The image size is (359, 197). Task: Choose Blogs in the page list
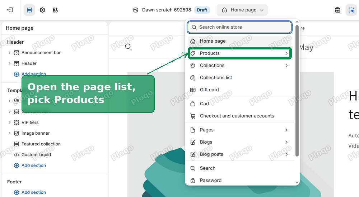click(239, 142)
